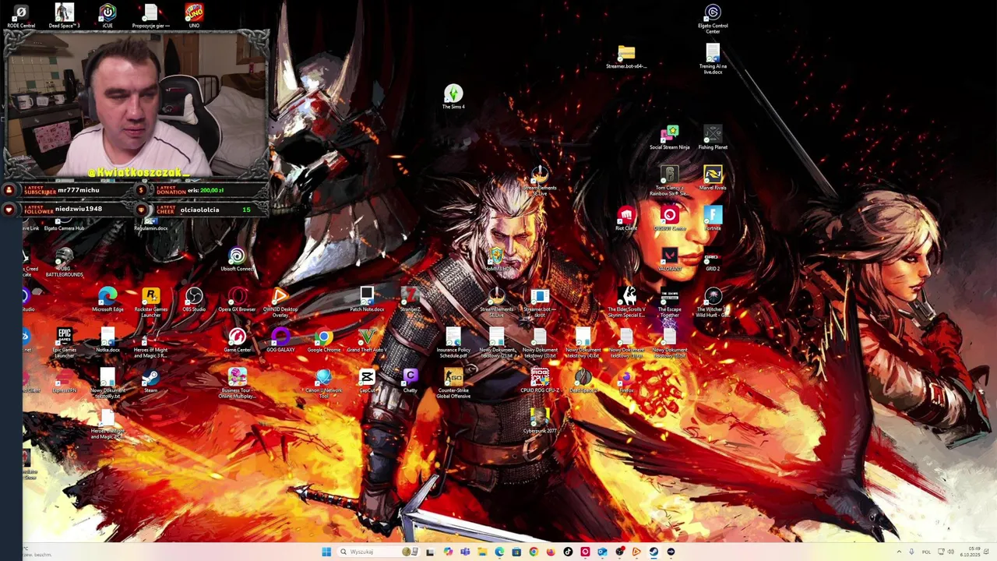Open Ubisoft Connect desktop icon
The height and width of the screenshot is (561, 997).
point(237,259)
